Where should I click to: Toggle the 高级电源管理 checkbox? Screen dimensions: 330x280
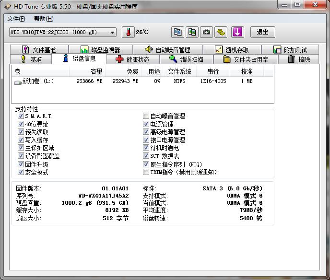146,132
